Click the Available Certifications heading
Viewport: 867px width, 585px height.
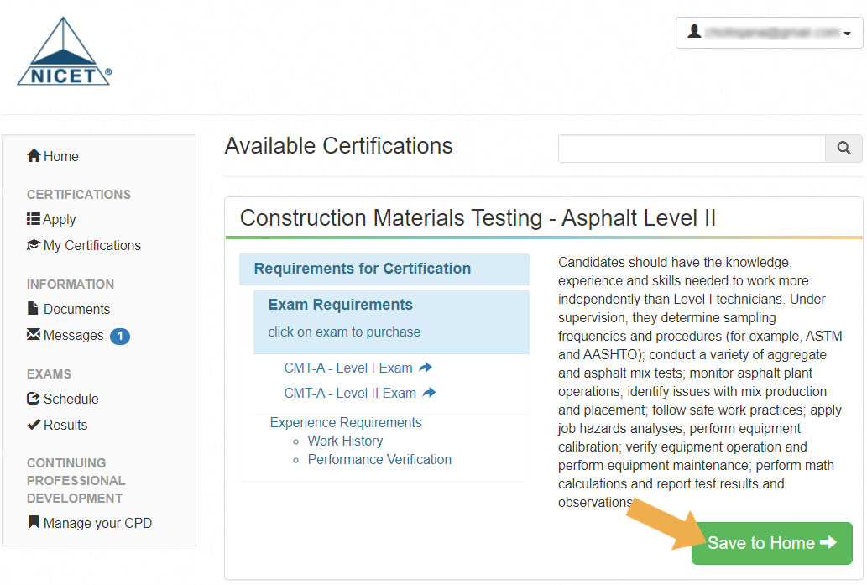(338, 146)
